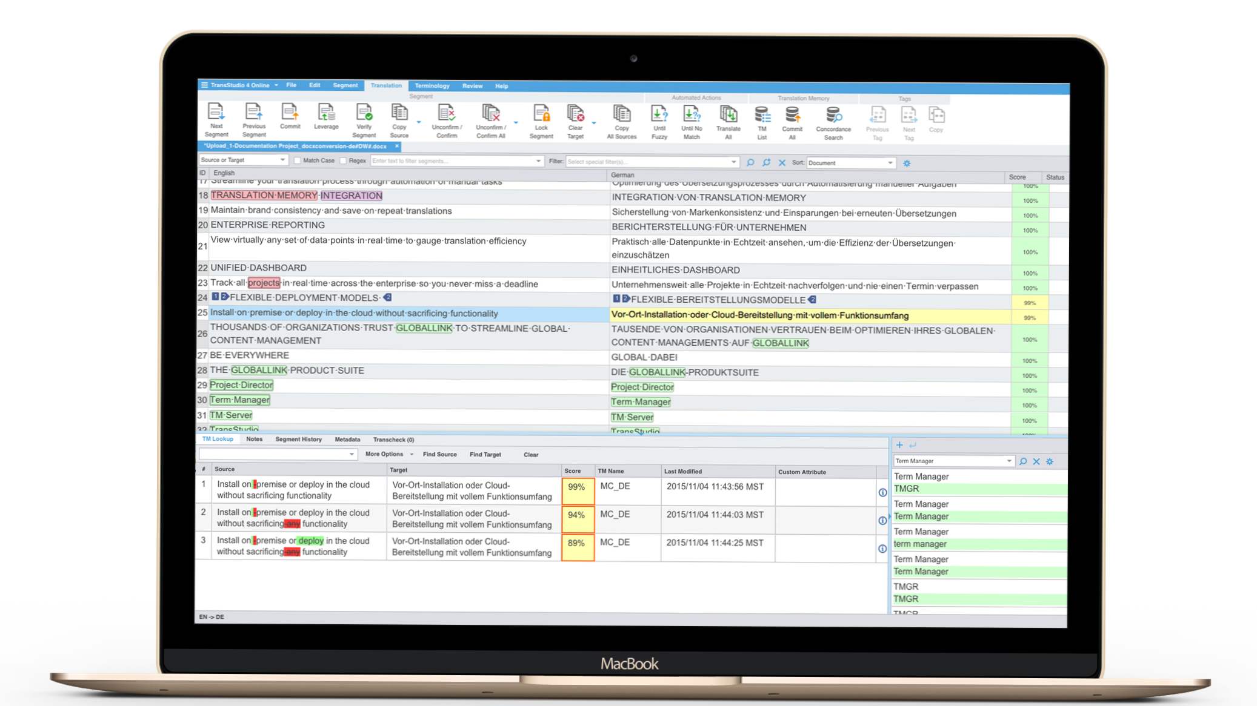The image size is (1257, 706).
Task: Click the segment filter search magnifier icon
Action: click(750, 162)
